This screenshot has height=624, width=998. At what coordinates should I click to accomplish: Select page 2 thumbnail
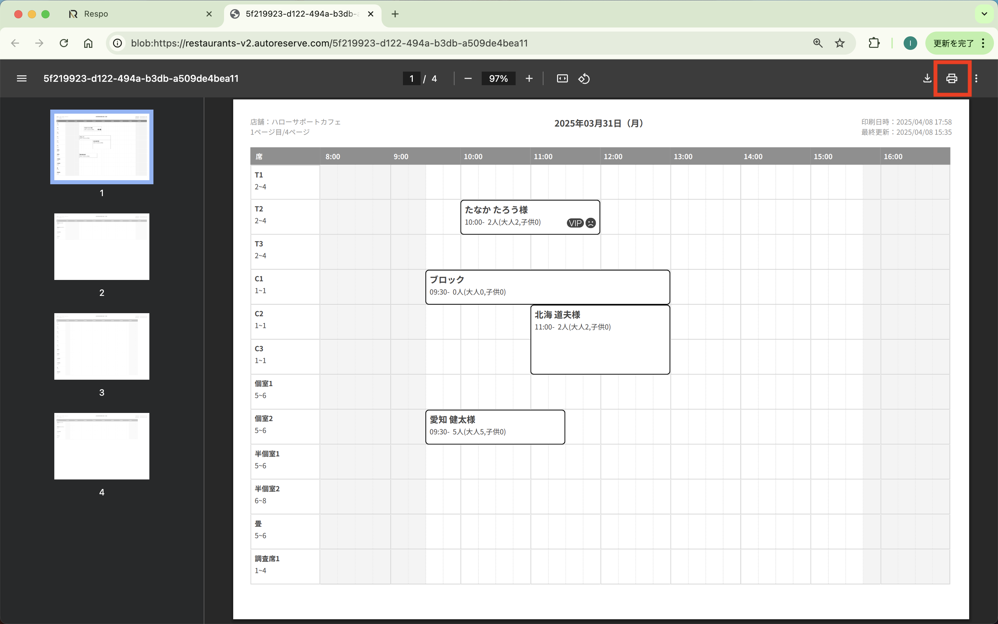tap(101, 246)
